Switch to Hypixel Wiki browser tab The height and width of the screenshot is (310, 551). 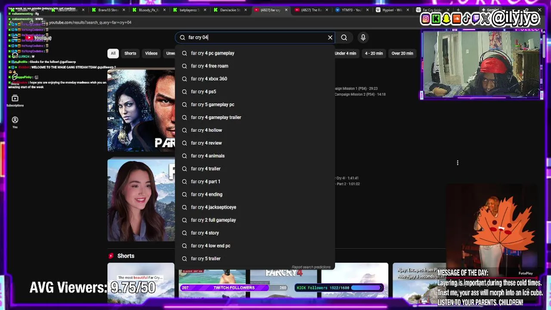[392, 10]
